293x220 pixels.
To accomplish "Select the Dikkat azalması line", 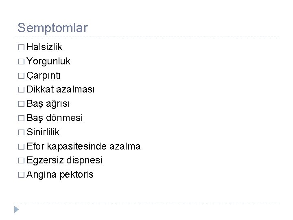I will pos(61,90).
